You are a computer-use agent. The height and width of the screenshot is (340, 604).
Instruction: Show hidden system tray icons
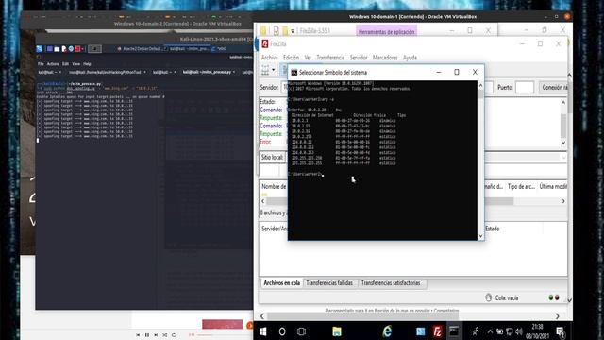coord(490,331)
